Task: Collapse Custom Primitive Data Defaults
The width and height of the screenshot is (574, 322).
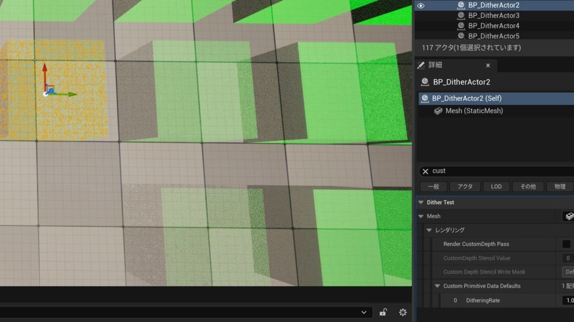Action: (x=437, y=286)
